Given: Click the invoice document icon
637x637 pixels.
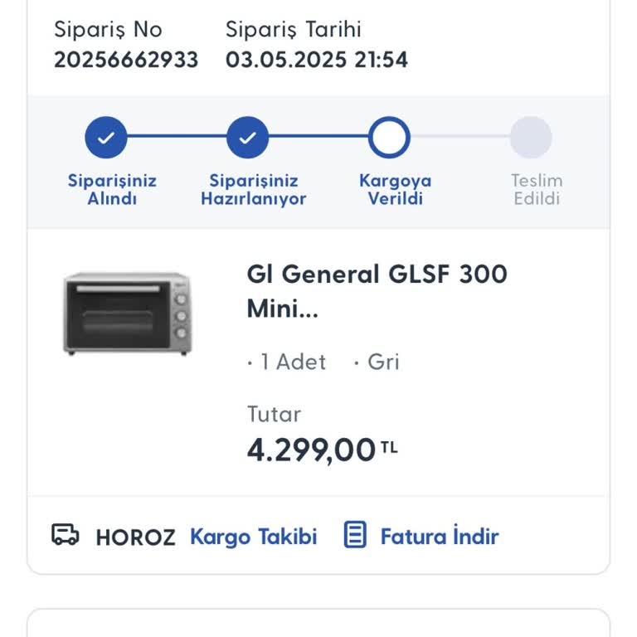Looking at the screenshot, I should tap(355, 535).
